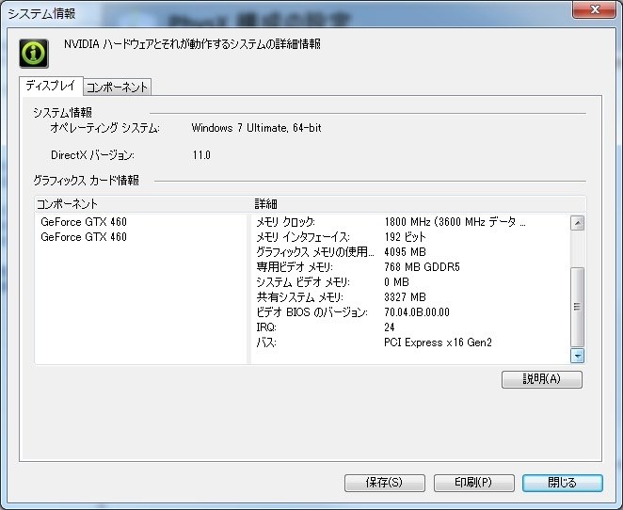The width and height of the screenshot is (623, 510).
Task: Click the システム情報 window title bar text
Action: pyautogui.click(x=41, y=14)
